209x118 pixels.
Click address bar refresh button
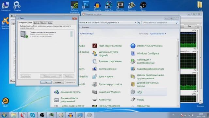click(x=139, y=23)
